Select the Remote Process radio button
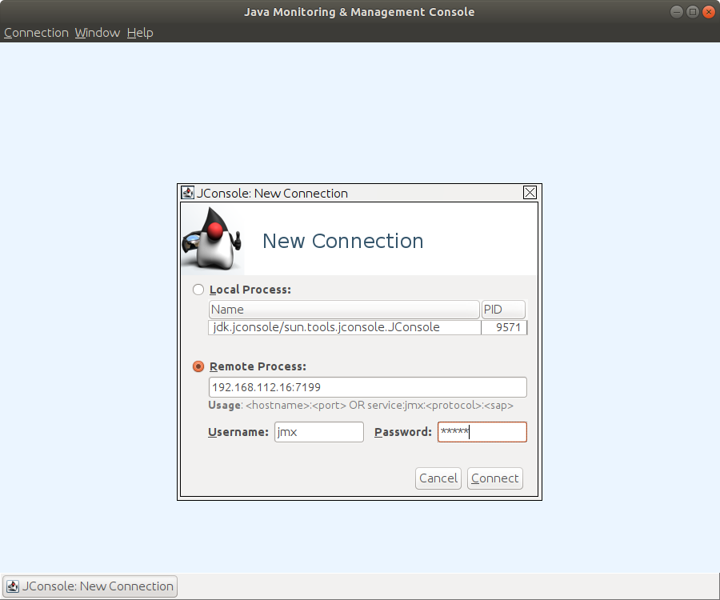 click(198, 366)
